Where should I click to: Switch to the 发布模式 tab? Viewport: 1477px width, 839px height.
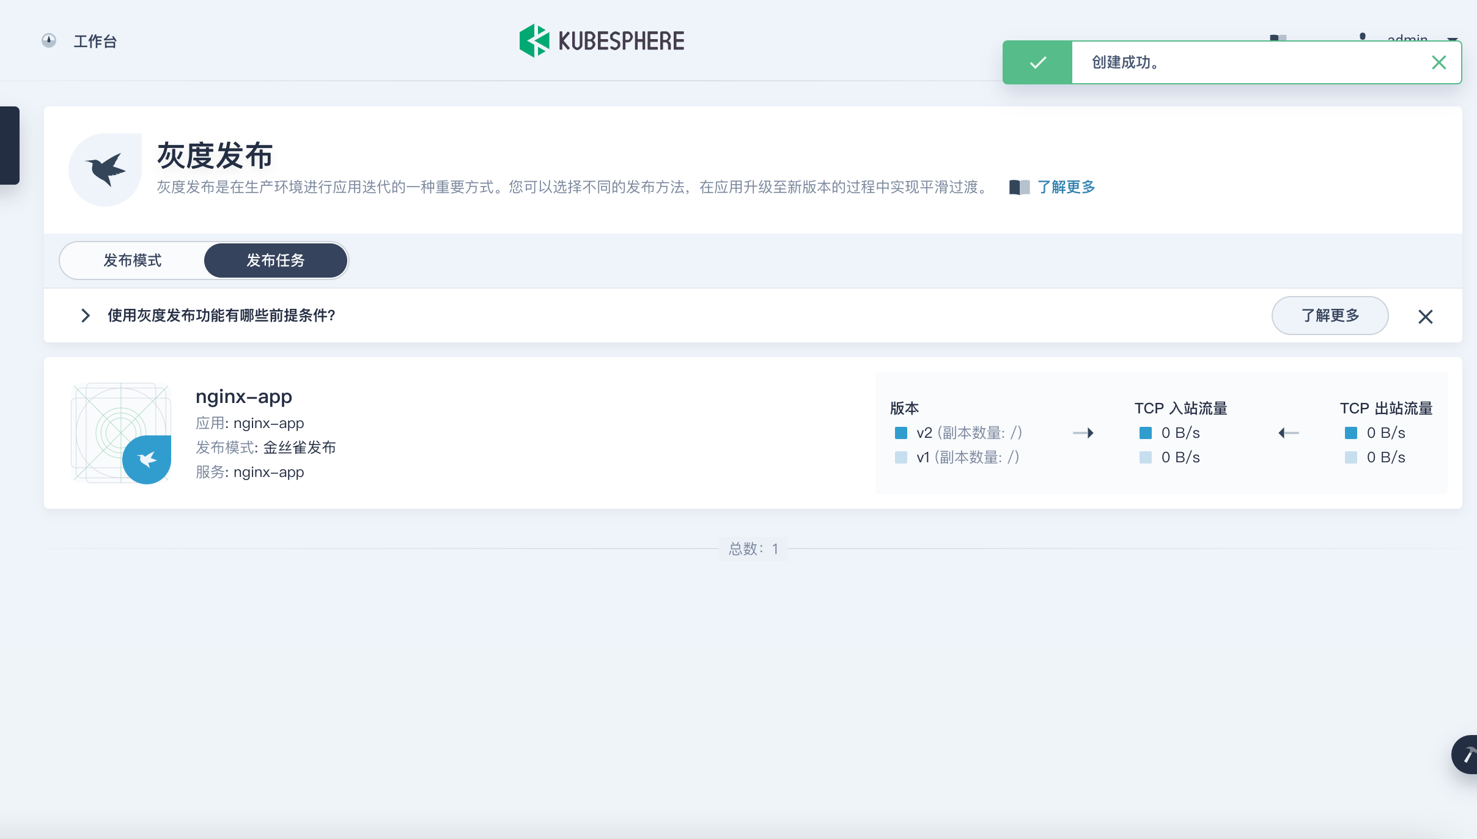point(132,261)
